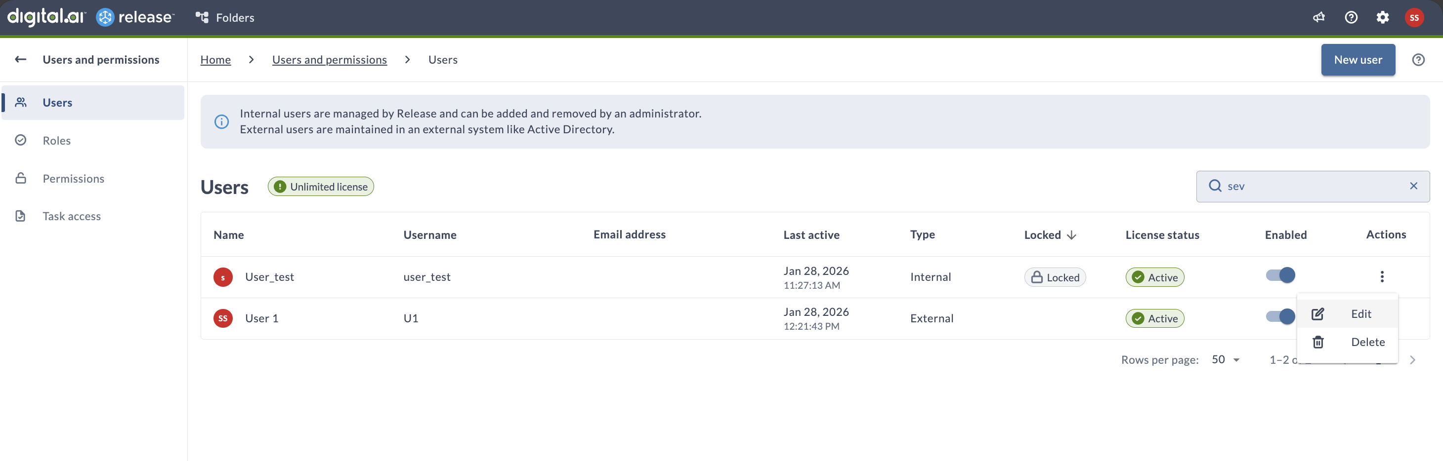Viewport: 1443px width, 461px height.
Task: Toggle Enabled switch for User 1
Action: tap(1280, 317)
